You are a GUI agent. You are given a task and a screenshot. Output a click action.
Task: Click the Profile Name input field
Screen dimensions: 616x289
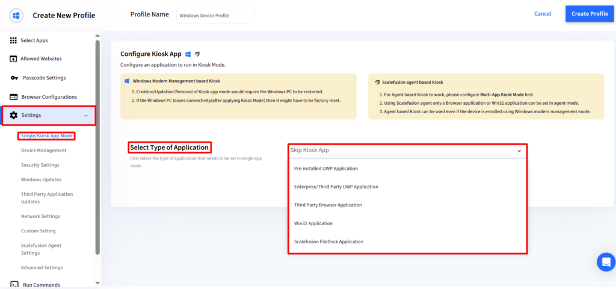pyautogui.click(x=215, y=16)
